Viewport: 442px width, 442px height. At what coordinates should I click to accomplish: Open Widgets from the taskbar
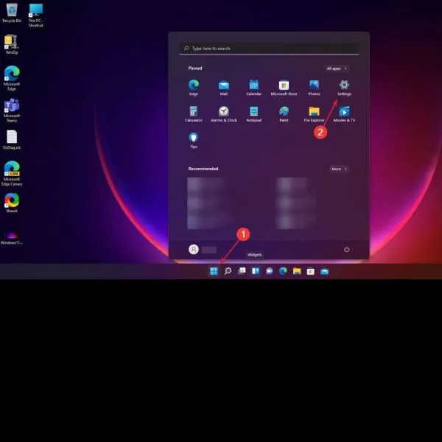(x=256, y=271)
